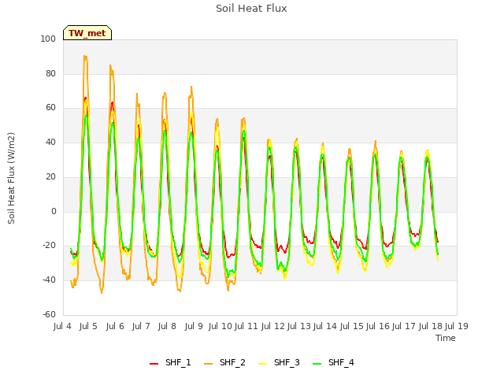Click the Jul 5 x-axis tick label
The width and height of the screenshot is (504, 378).
(88, 326)
